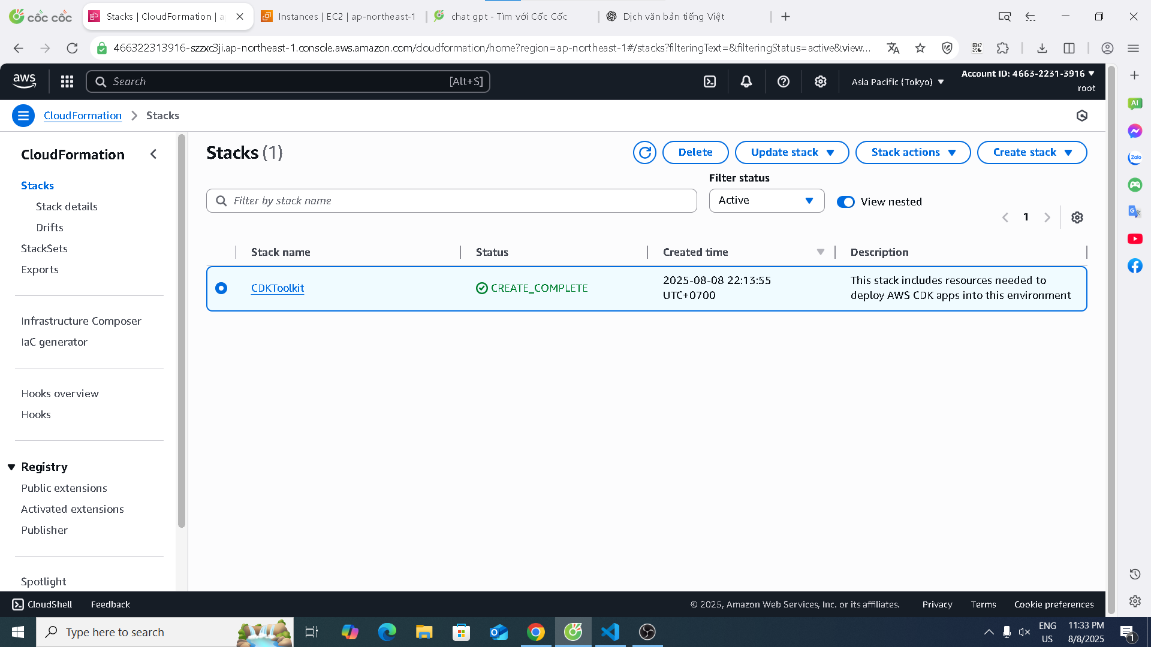Toggle Created time column sorting
This screenshot has height=647, width=1151.
pyautogui.click(x=820, y=252)
